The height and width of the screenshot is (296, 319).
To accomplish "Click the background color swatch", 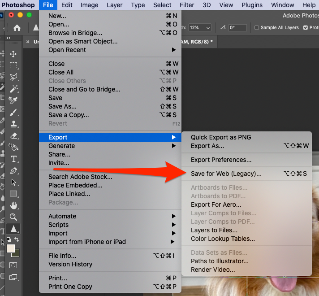I will 17,254.
